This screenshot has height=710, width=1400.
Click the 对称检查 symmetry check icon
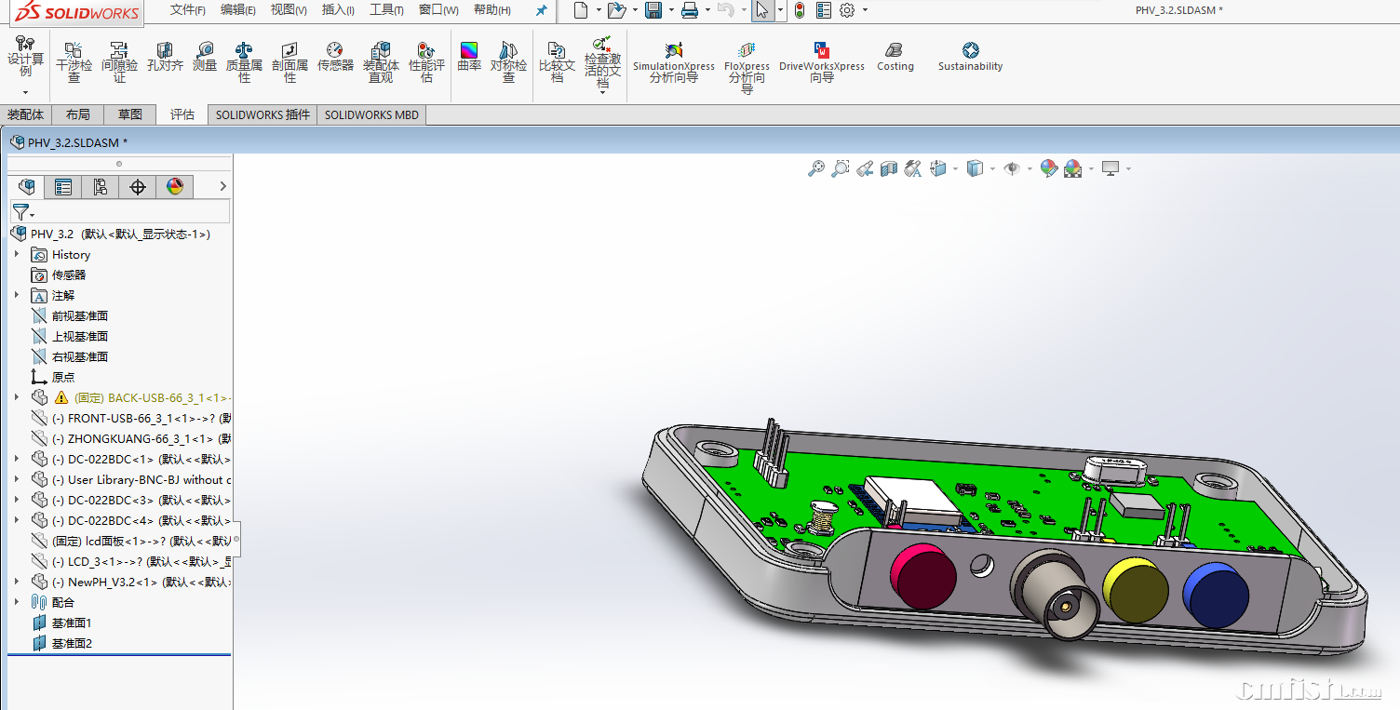point(508,60)
